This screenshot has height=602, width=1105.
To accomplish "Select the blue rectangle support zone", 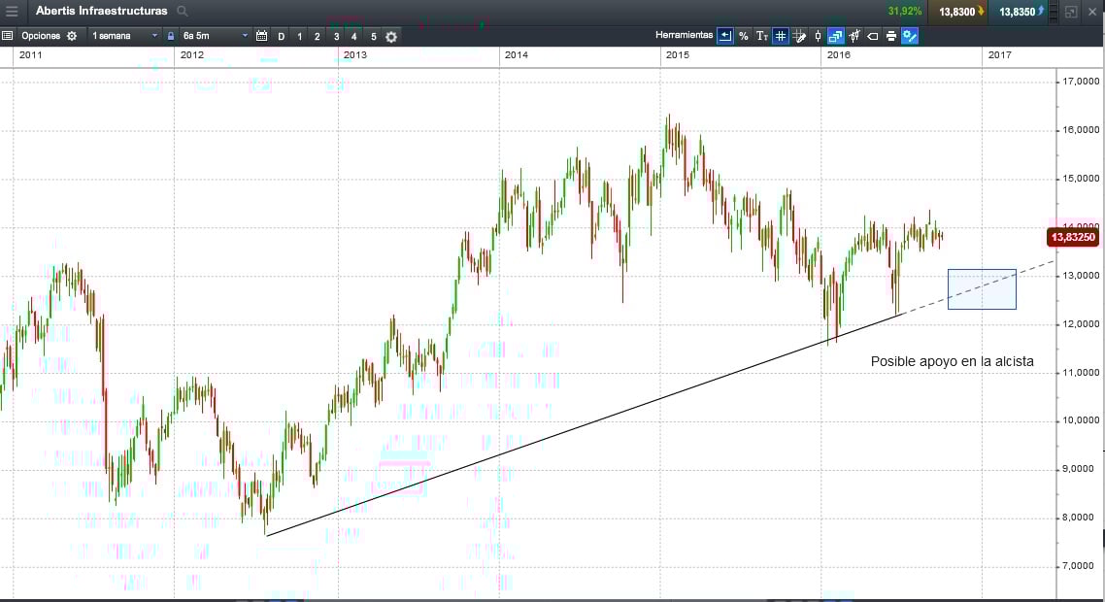I will coord(982,289).
